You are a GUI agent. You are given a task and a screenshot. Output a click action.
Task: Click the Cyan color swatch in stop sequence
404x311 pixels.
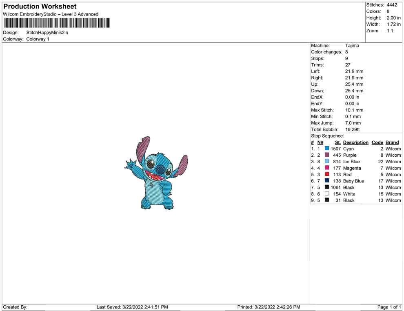pos(327,148)
